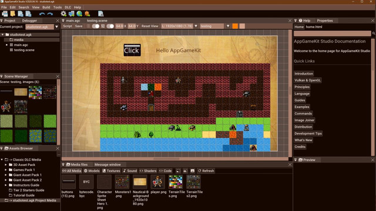Click the yellow open-file icon in the toolbar
376x211 pixels.
pos(12,13)
